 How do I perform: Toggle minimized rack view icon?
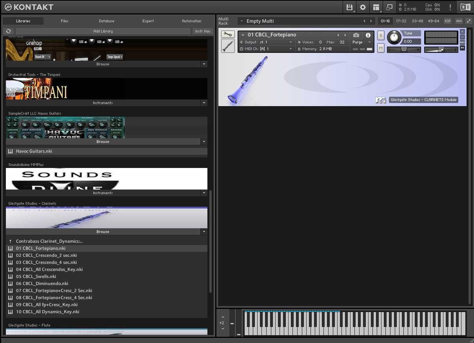(x=389, y=7)
